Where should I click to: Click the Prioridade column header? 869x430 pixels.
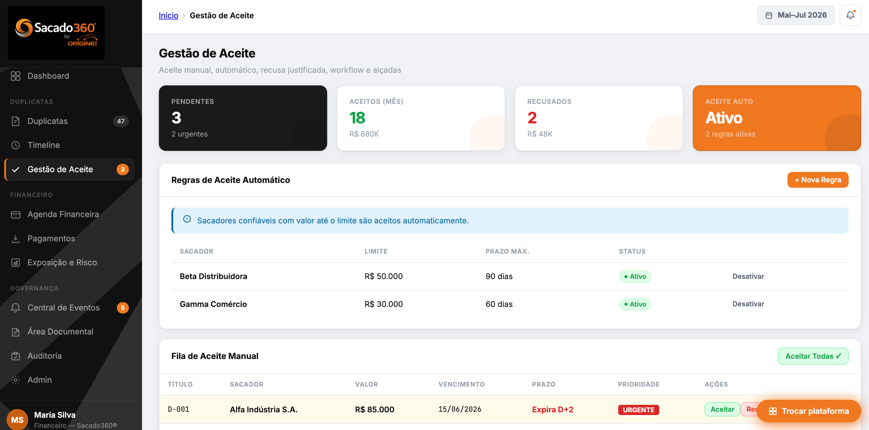[639, 384]
